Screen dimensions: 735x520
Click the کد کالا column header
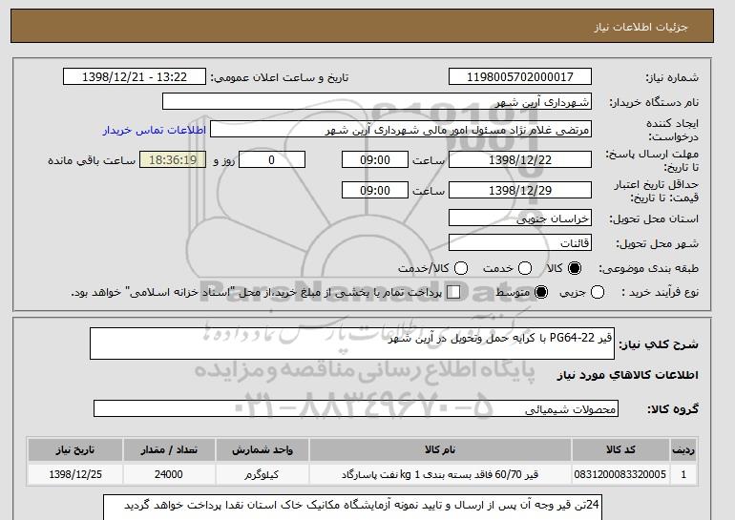click(x=620, y=449)
